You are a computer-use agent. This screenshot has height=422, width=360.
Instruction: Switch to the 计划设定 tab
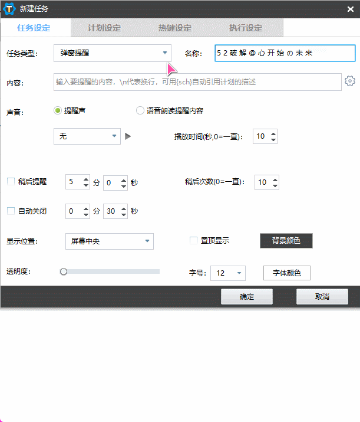pyautogui.click(x=104, y=28)
